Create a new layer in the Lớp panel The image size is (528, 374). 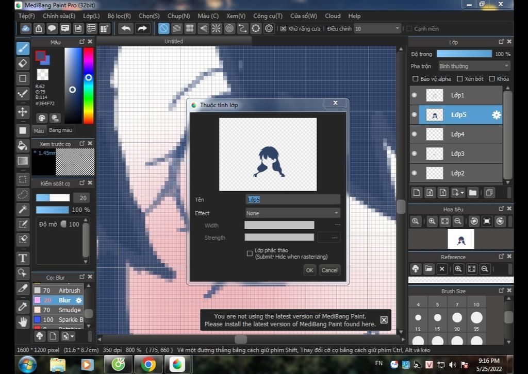pyautogui.click(x=417, y=193)
